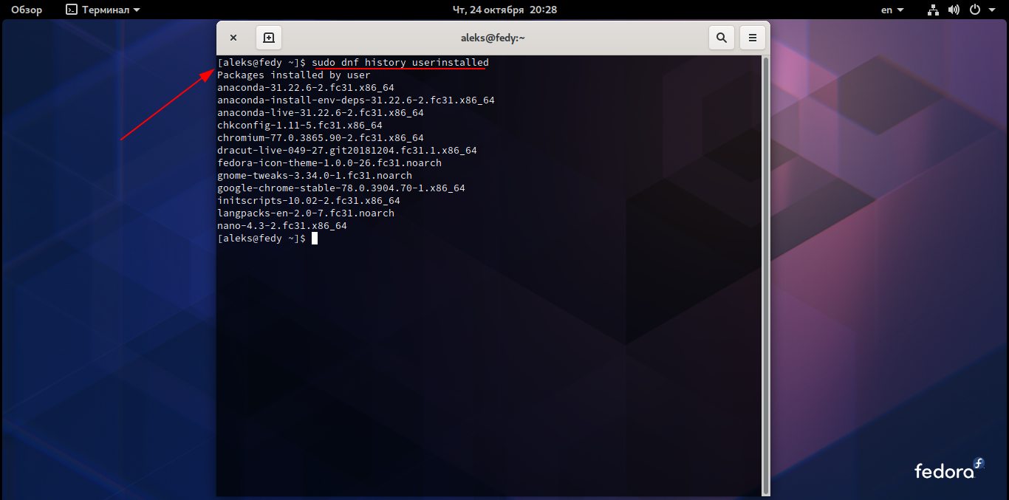The width and height of the screenshot is (1009, 500).
Task: Open a new terminal tab with the plus icon
Action: pos(269,37)
